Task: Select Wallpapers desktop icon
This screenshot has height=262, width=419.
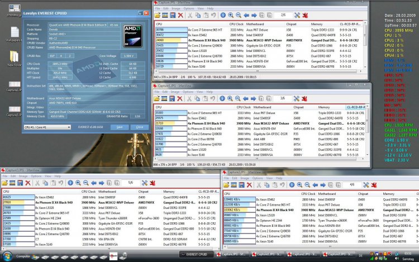Action: 14,35
